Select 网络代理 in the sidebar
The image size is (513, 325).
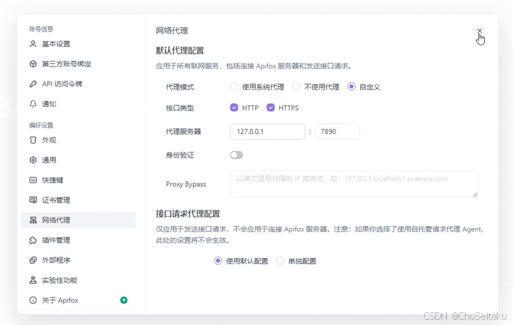tap(78, 220)
